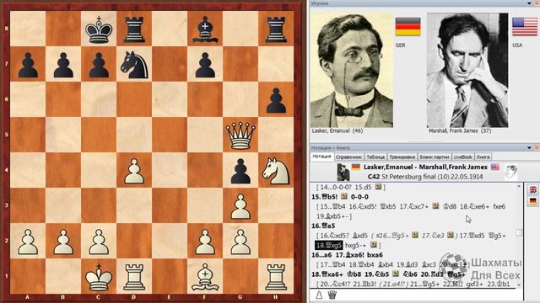
Task: Click C42 St Petersburg final tournament line
Action: [x=425, y=177]
